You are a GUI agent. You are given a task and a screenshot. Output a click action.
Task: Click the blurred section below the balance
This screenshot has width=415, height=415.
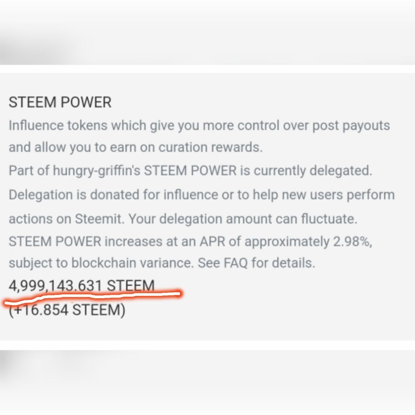coord(207,382)
